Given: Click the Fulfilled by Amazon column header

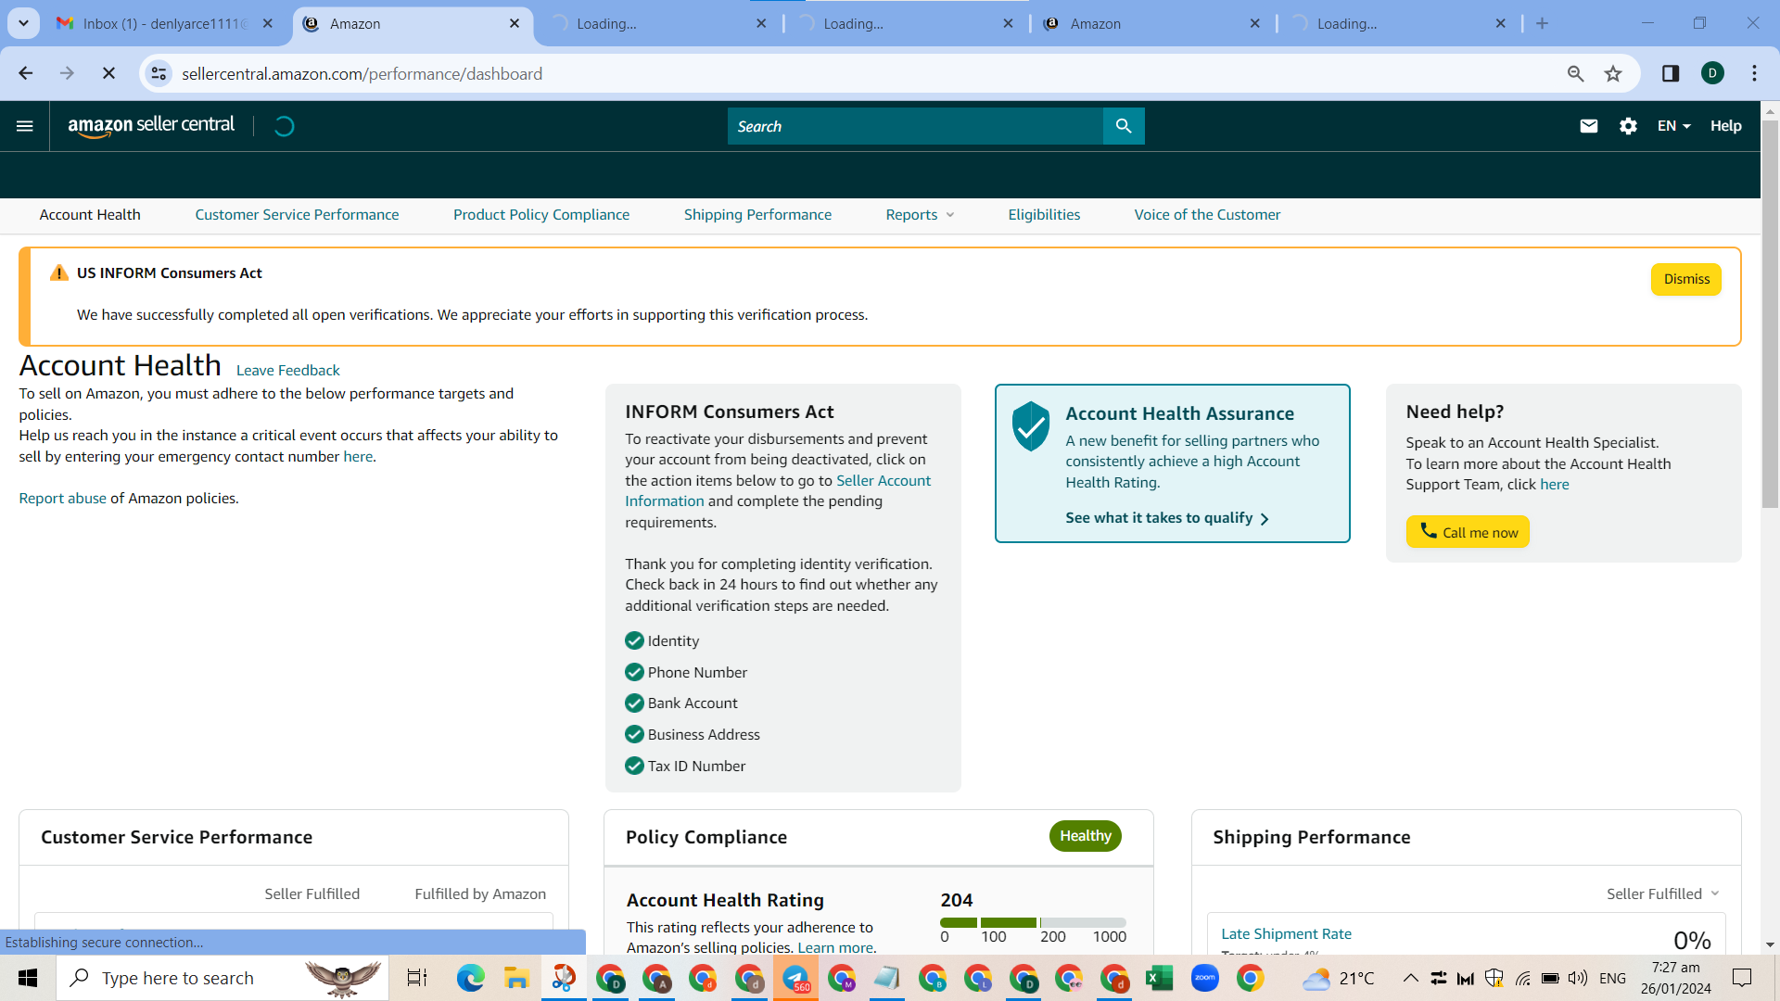Looking at the screenshot, I should [480, 893].
